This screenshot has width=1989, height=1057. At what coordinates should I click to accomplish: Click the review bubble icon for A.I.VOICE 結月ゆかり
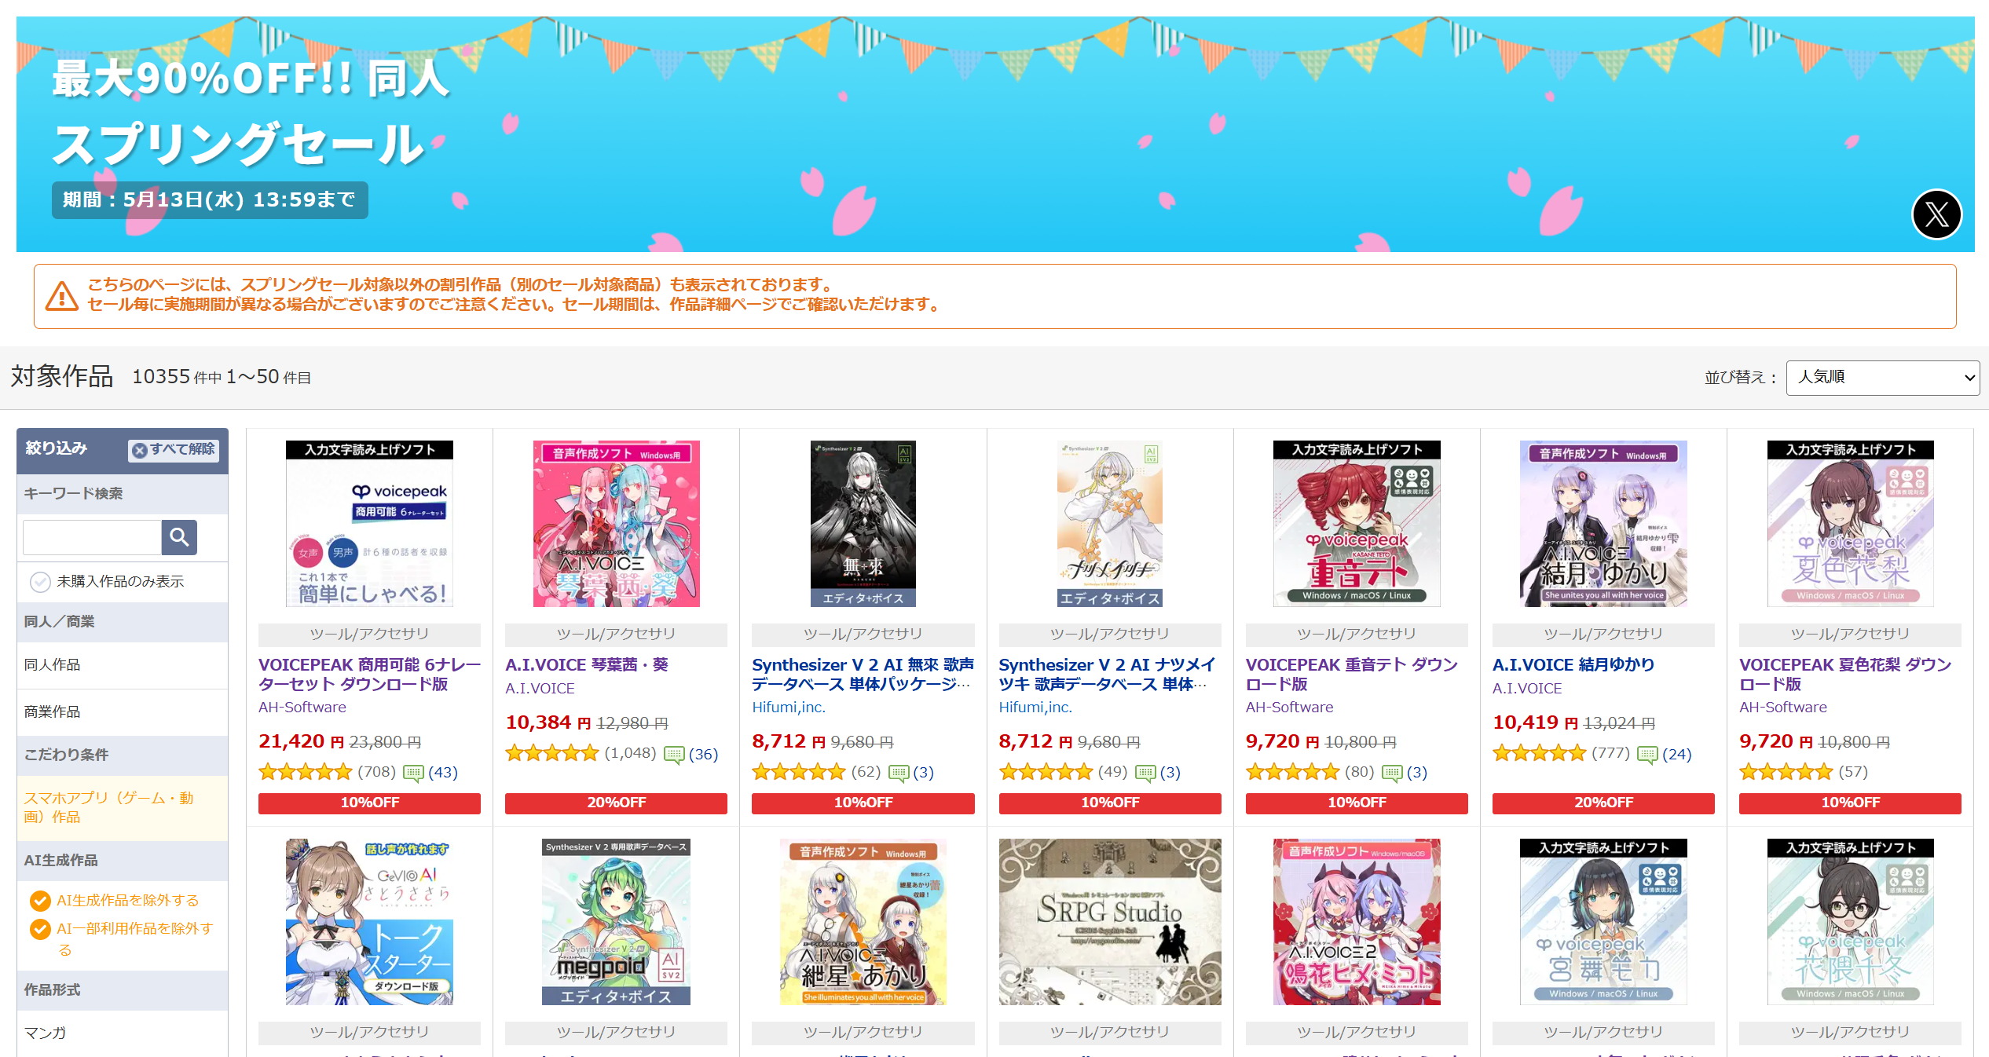click(1647, 755)
